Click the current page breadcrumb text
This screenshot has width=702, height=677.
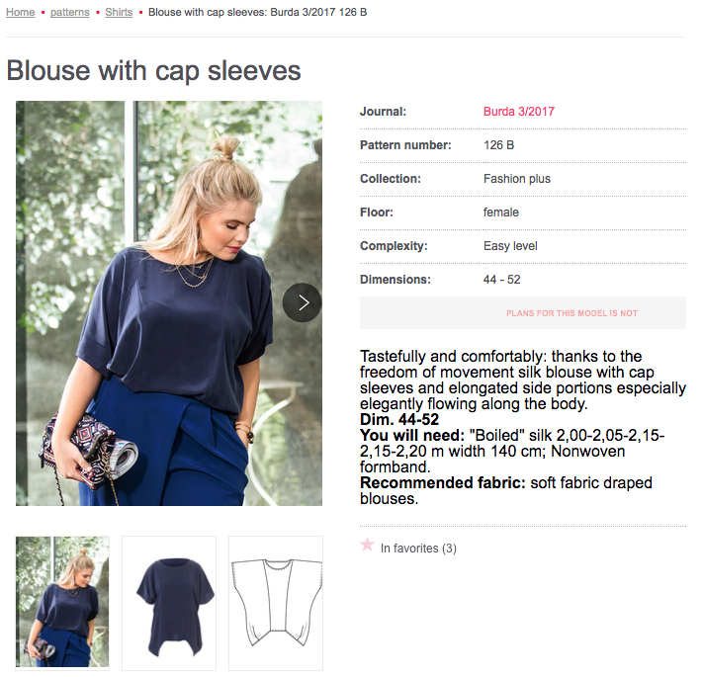coord(257,12)
